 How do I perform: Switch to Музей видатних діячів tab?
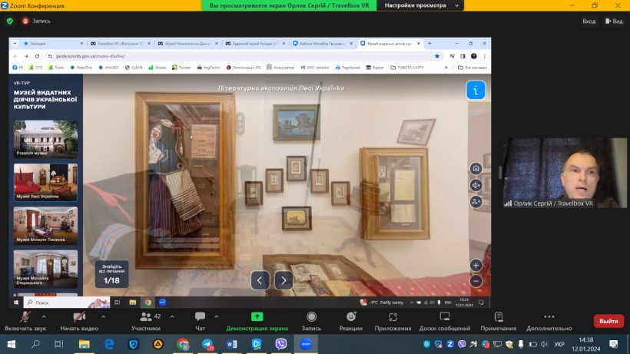pos(389,43)
